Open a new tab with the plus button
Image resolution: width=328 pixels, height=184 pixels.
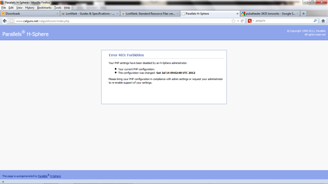(303, 13)
